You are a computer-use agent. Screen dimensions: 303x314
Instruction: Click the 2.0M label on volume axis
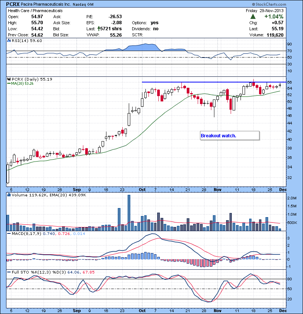[x=292, y=198]
